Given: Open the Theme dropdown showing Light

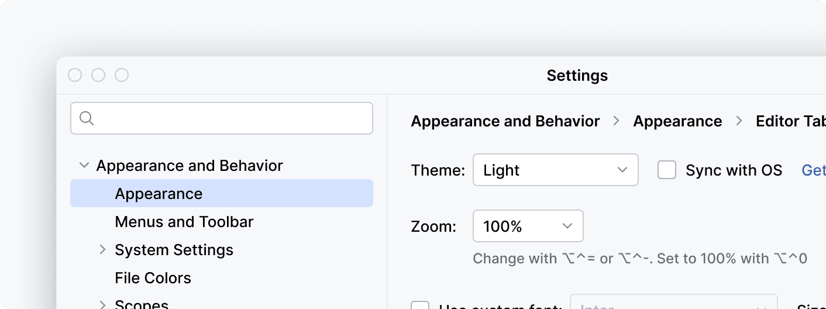Looking at the screenshot, I should 555,170.
